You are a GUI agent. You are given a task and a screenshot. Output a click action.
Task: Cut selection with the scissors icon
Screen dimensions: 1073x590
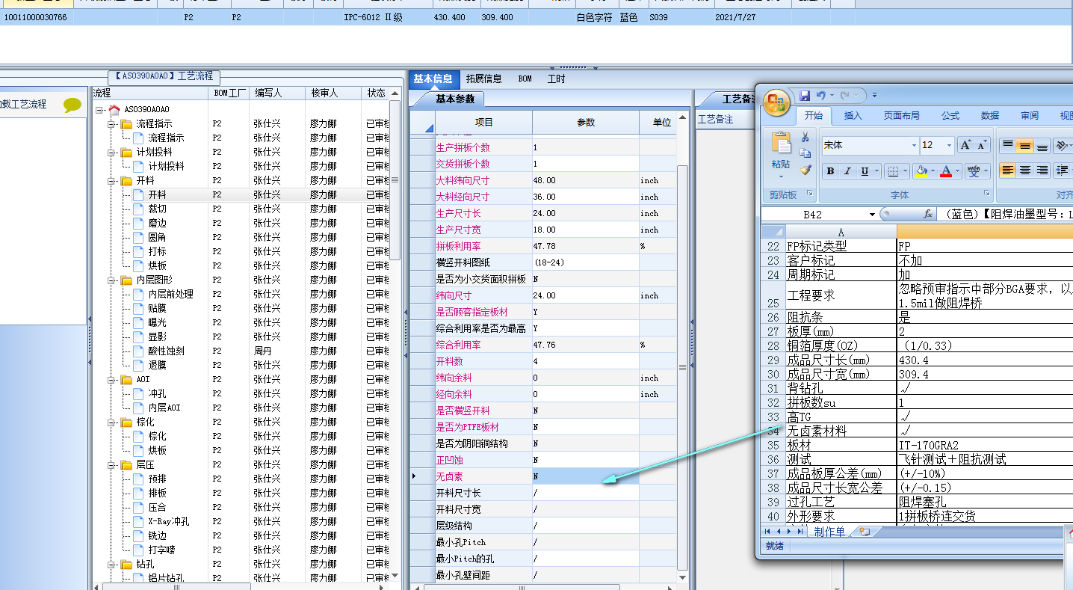click(x=805, y=138)
